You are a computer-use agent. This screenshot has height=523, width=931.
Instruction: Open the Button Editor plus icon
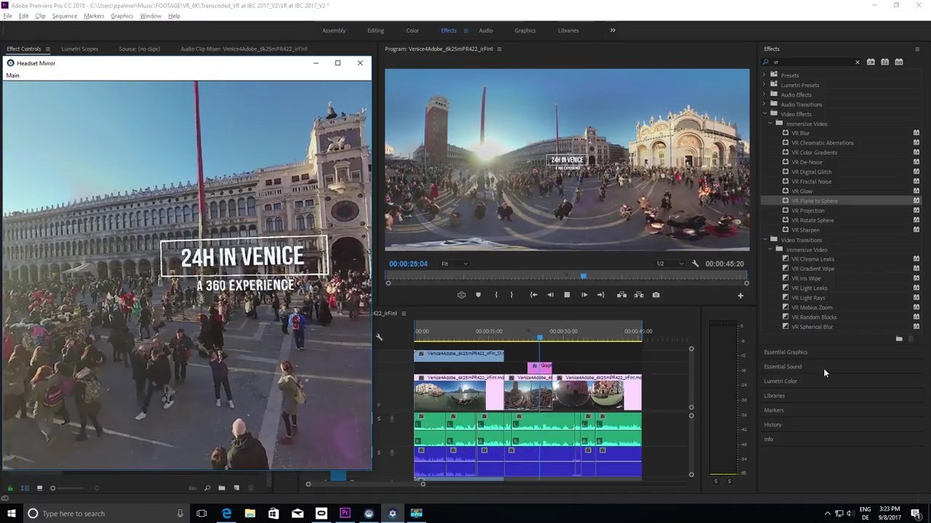click(740, 295)
